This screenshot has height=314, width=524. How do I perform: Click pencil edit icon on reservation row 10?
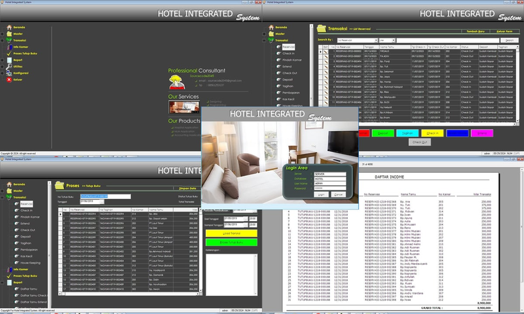326,97
